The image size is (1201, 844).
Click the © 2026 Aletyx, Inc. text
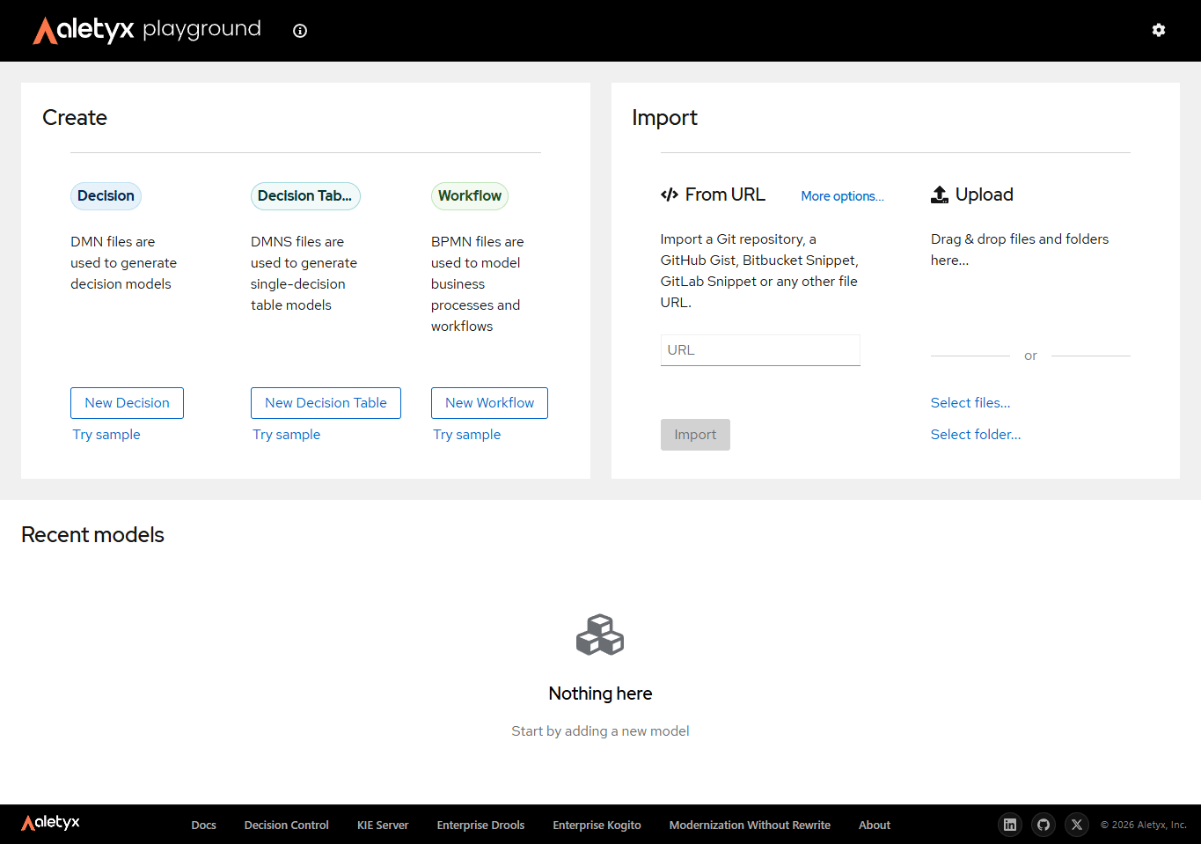point(1143,826)
